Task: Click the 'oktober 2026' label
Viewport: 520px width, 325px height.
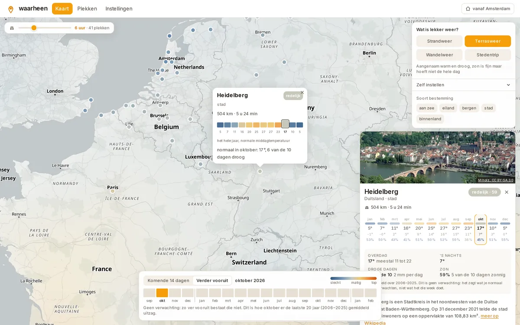Action: [x=250, y=280]
